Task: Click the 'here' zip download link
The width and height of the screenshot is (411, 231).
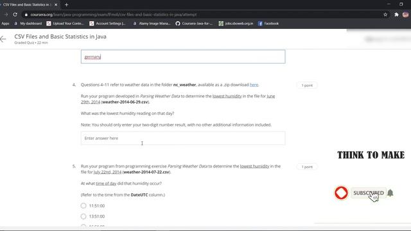Action: [254, 85]
